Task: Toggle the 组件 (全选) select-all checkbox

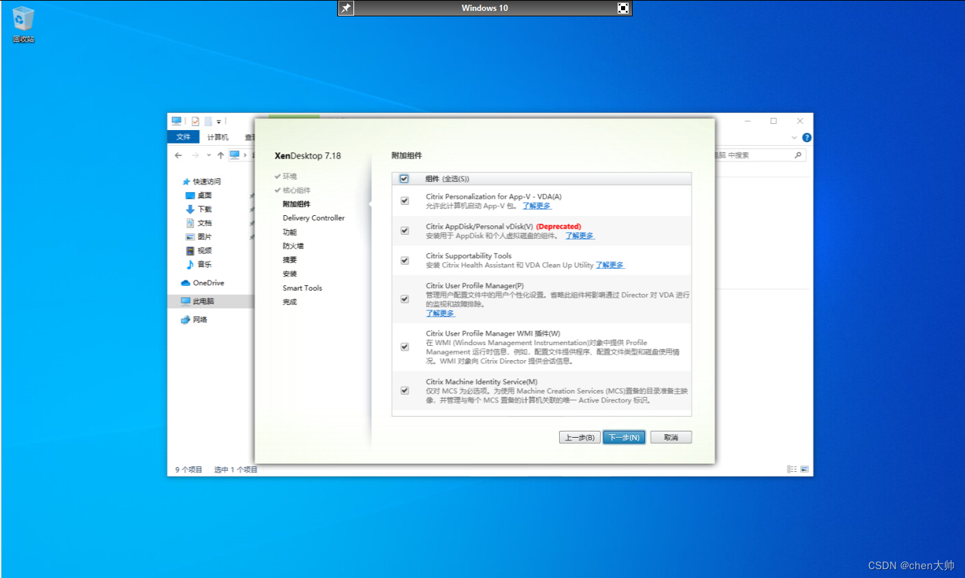Action: [x=405, y=179]
